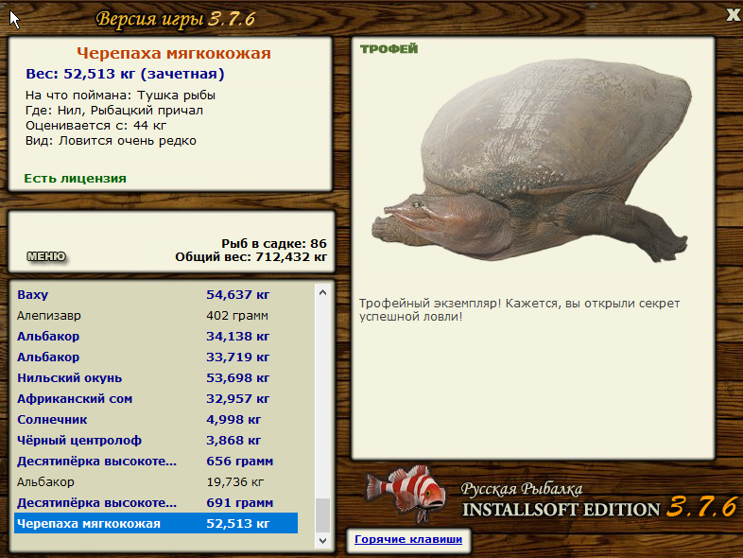The image size is (743, 558).
Task: Click the На что поймана: Тушка рыбы line
Action: tap(120, 96)
